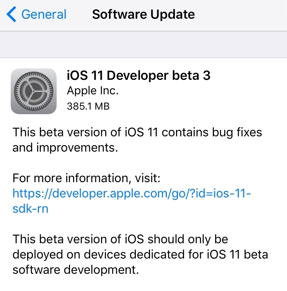Go back to General settings

pyautogui.click(x=36, y=14)
